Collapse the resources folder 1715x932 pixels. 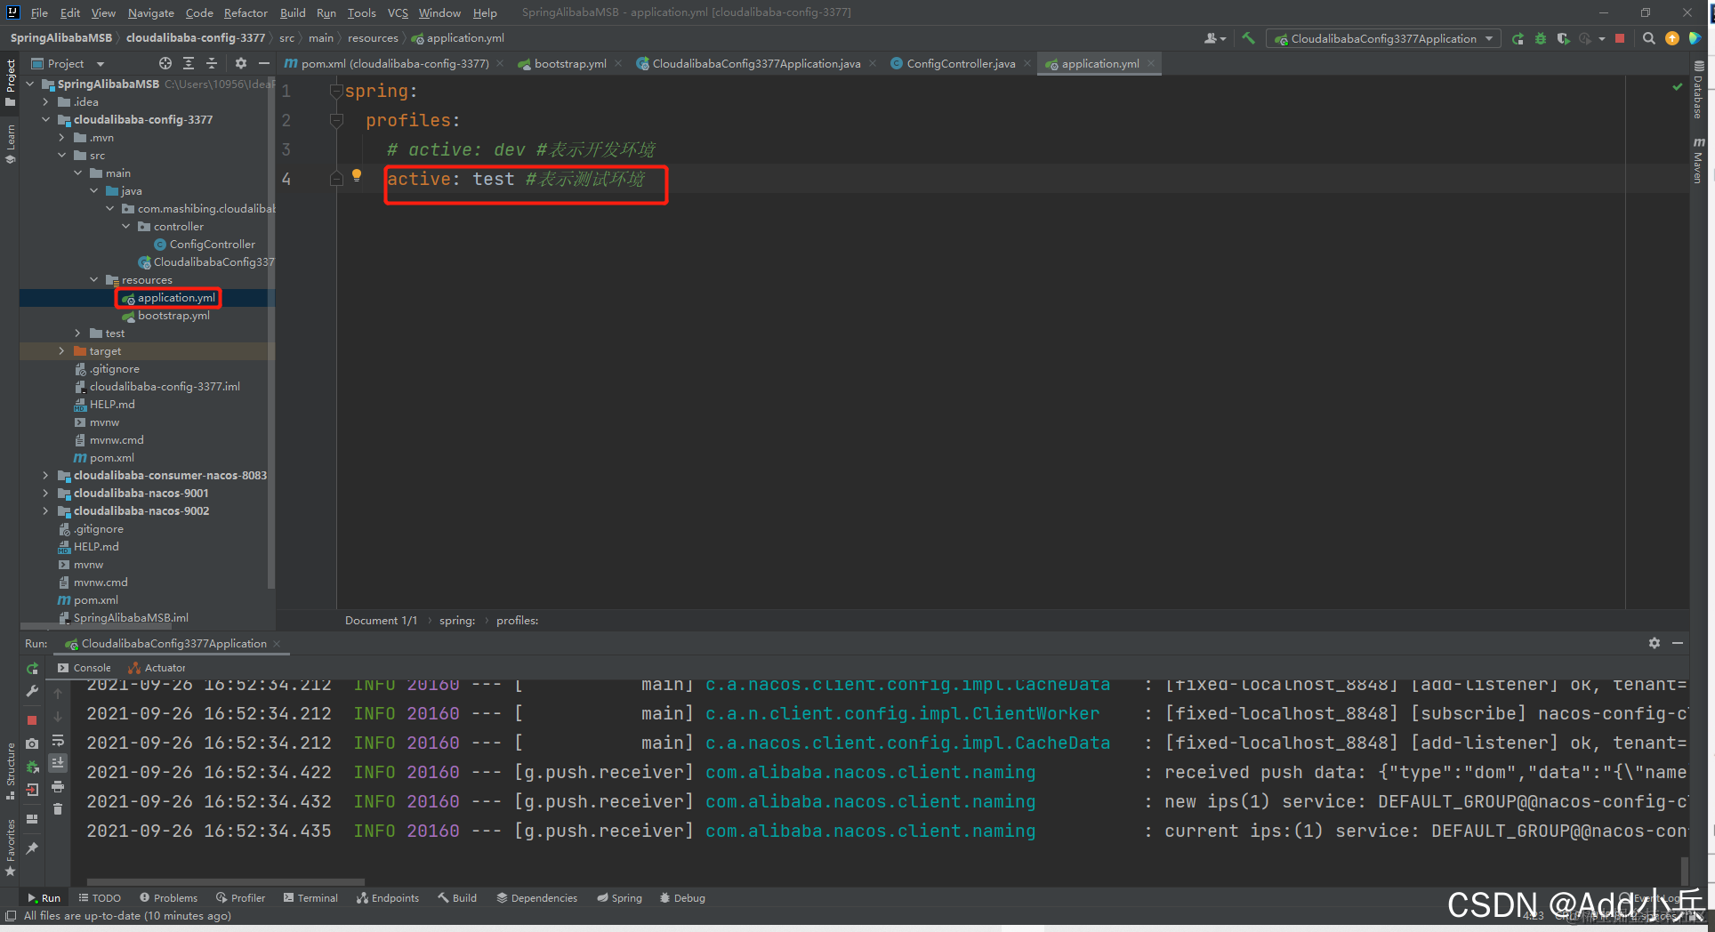click(93, 279)
